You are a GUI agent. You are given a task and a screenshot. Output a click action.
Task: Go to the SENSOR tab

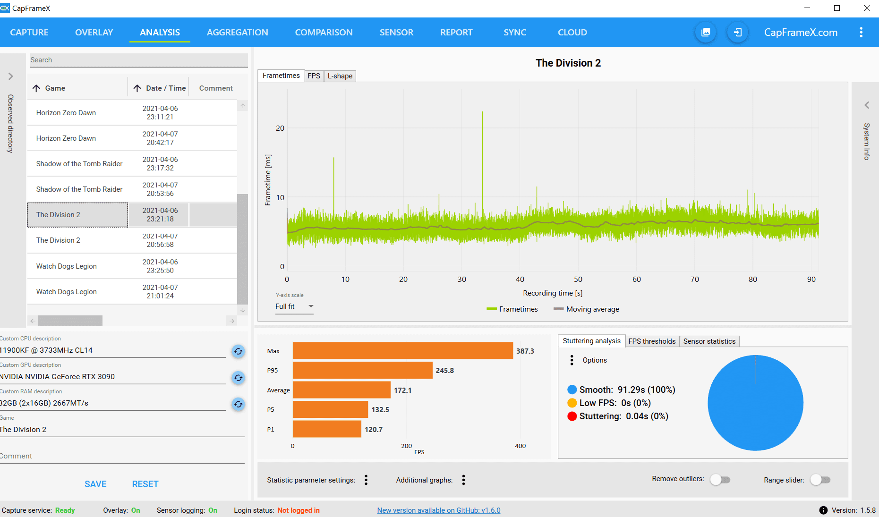click(397, 32)
